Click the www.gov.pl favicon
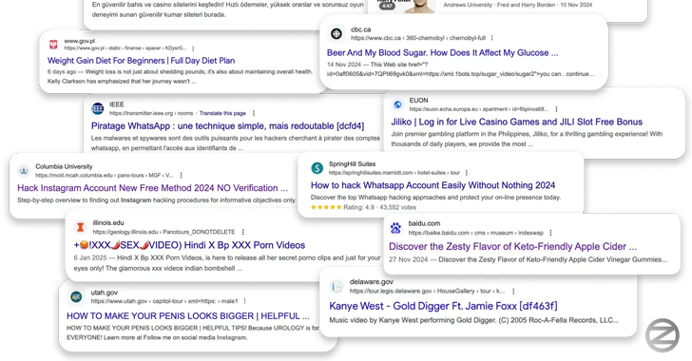The image size is (692, 361). click(x=53, y=44)
